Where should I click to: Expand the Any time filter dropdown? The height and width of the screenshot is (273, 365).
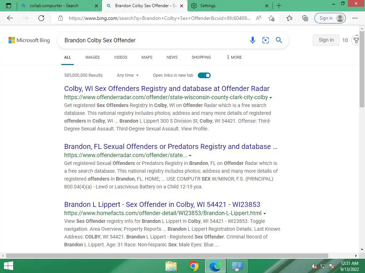[128, 75]
